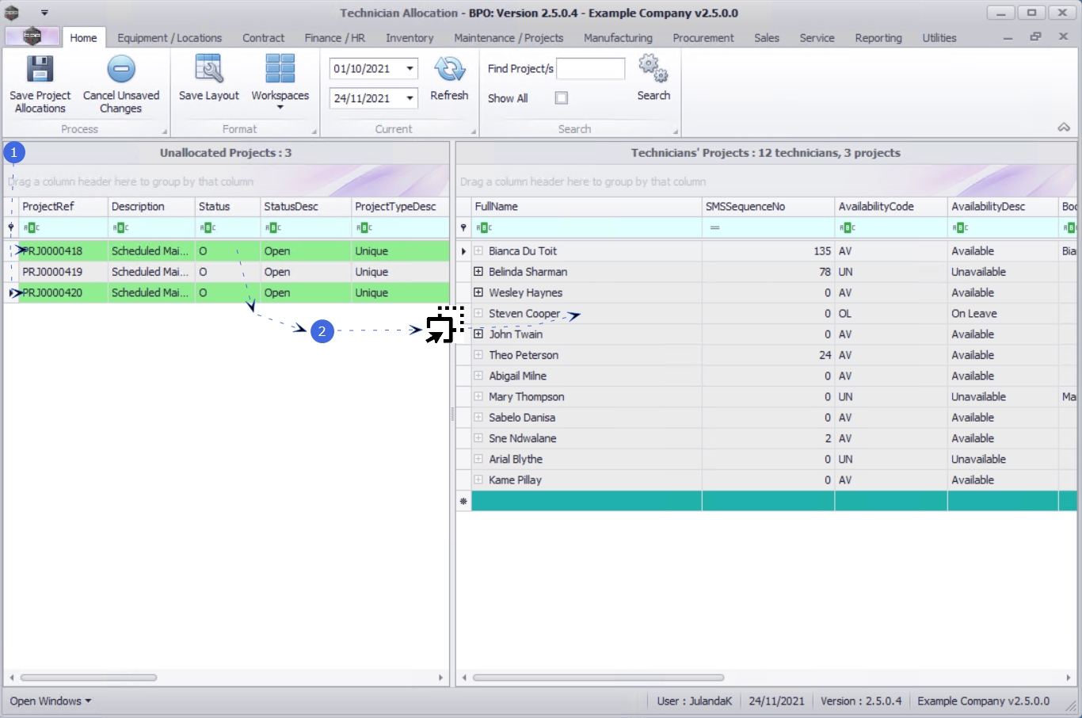Sort by the ProjectRef column header
1082x718 pixels.
(x=63, y=207)
